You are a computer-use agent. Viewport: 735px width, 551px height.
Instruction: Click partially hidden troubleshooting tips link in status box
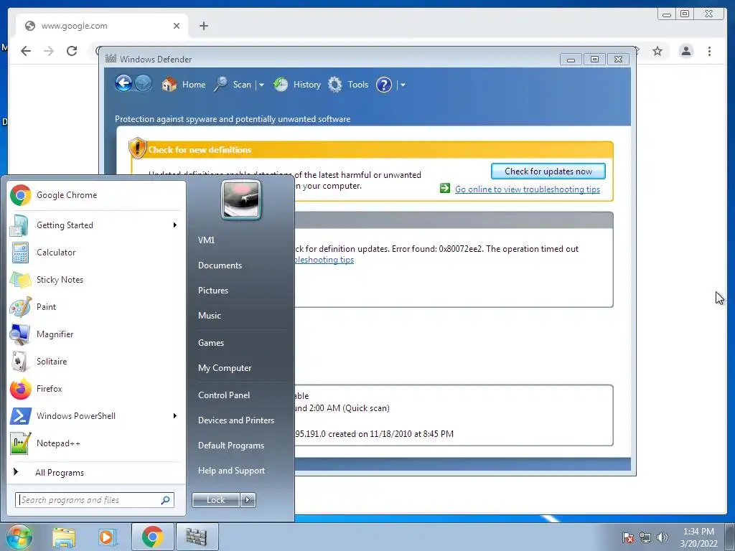[324, 260]
